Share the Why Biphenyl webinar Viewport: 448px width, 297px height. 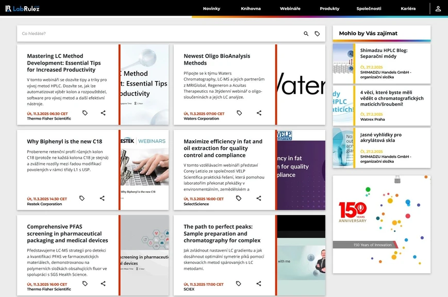click(x=102, y=198)
